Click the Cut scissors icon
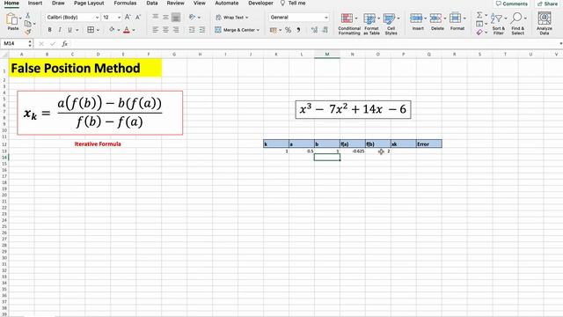563x317 pixels. 27,15
